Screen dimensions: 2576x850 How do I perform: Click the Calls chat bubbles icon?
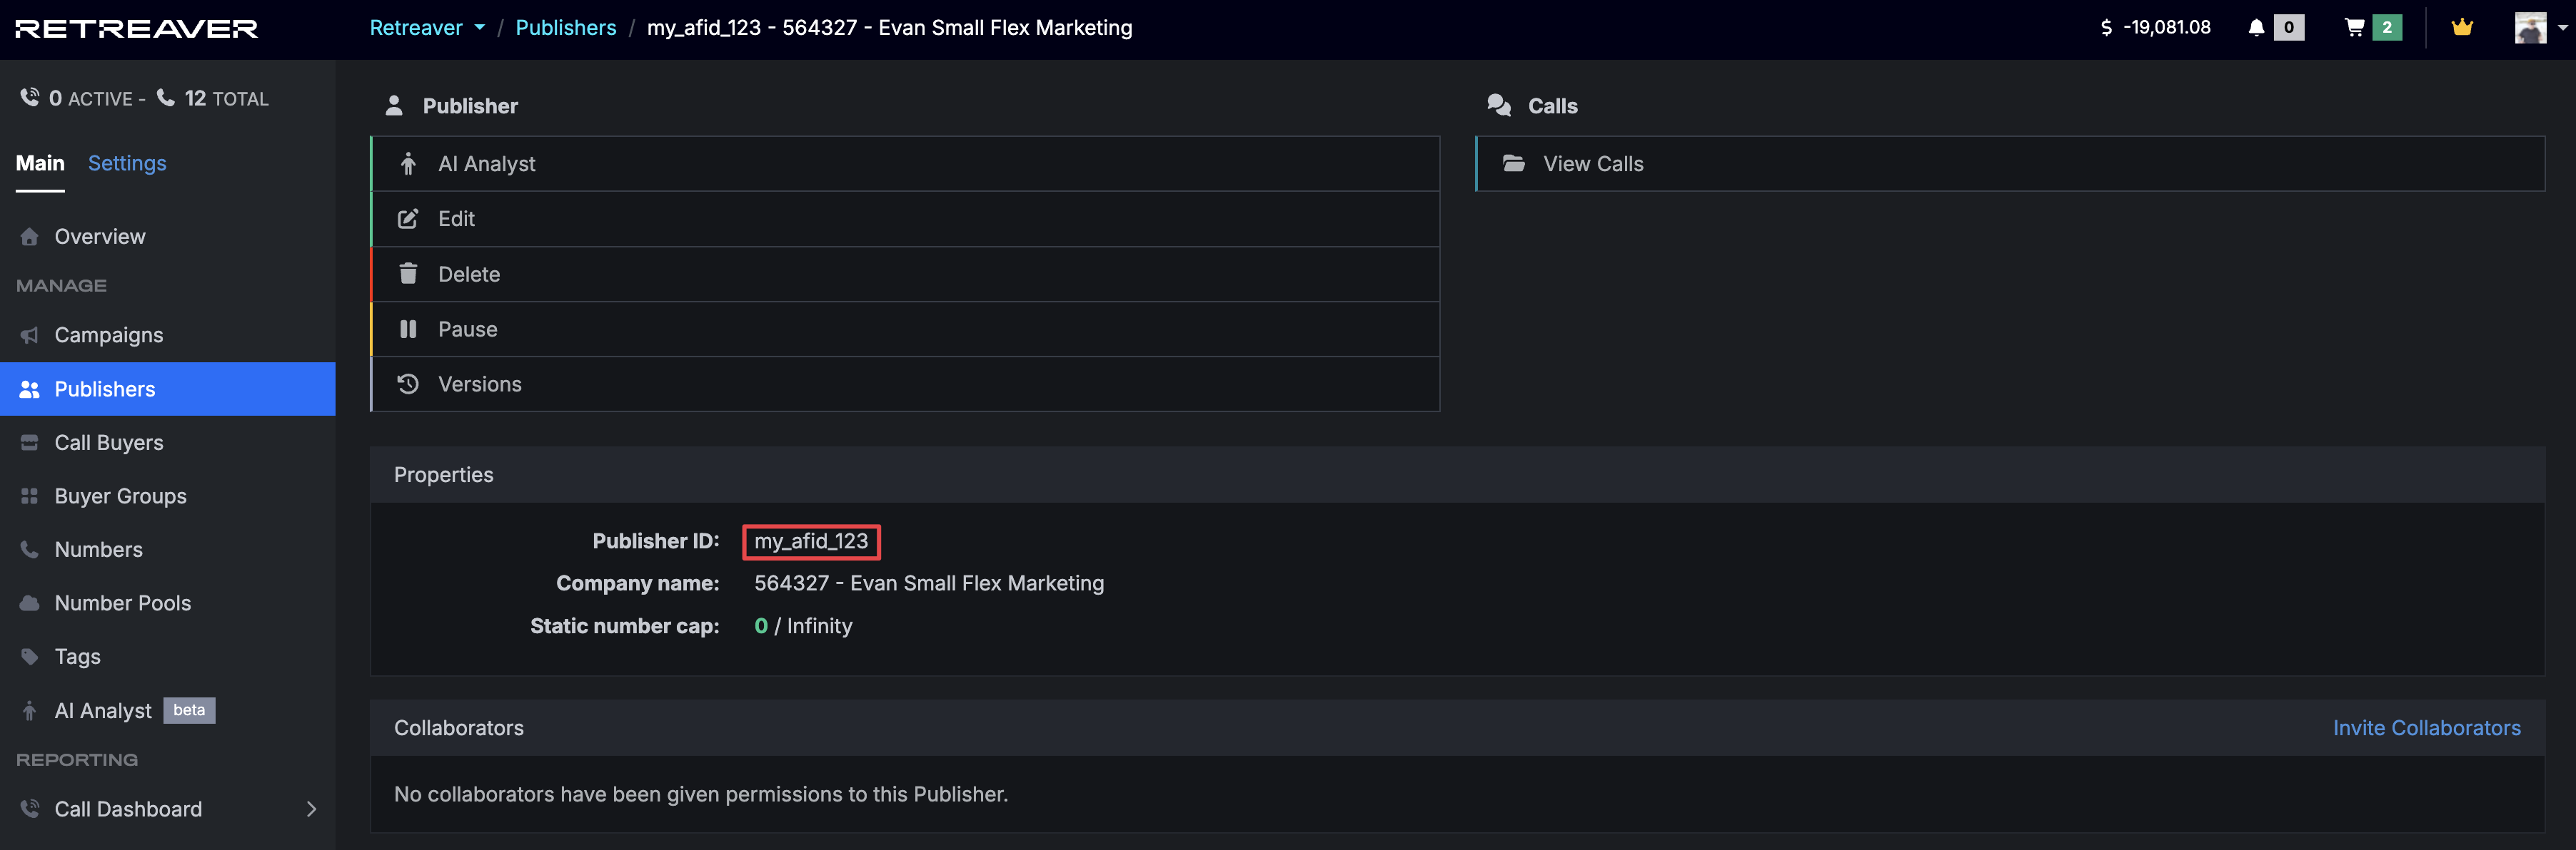[1499, 105]
